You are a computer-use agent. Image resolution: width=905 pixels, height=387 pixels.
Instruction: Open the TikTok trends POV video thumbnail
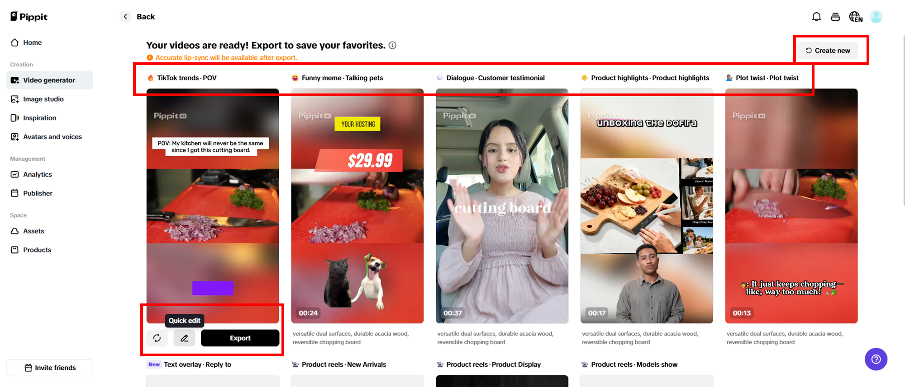[x=213, y=206]
